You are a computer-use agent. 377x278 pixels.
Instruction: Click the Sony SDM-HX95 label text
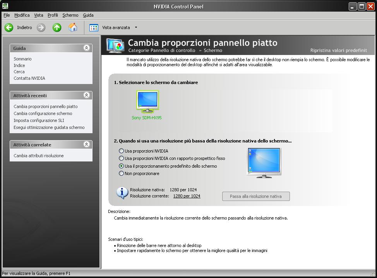tap(147, 118)
